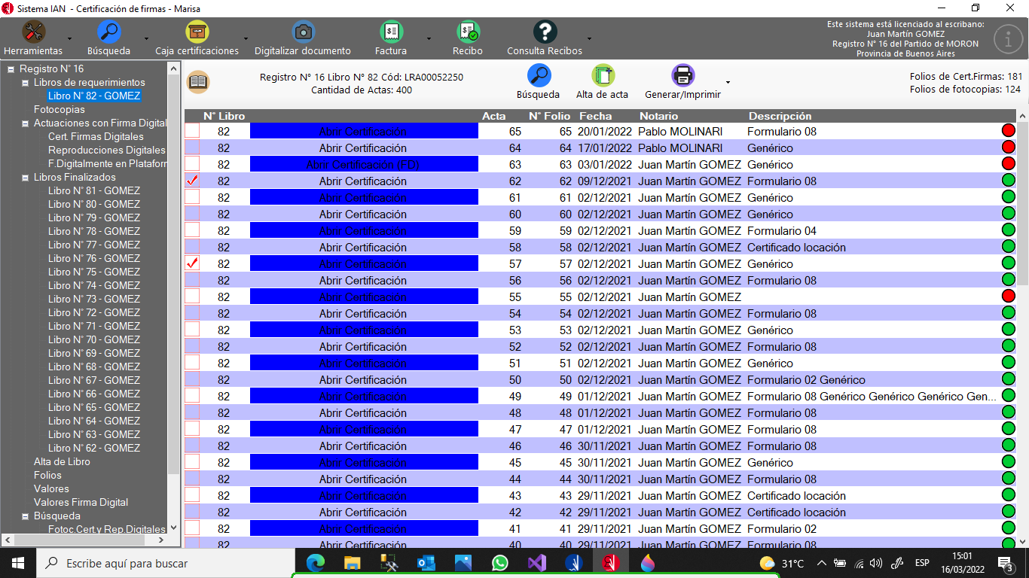Open the Factura icon in toolbar

coord(391,32)
